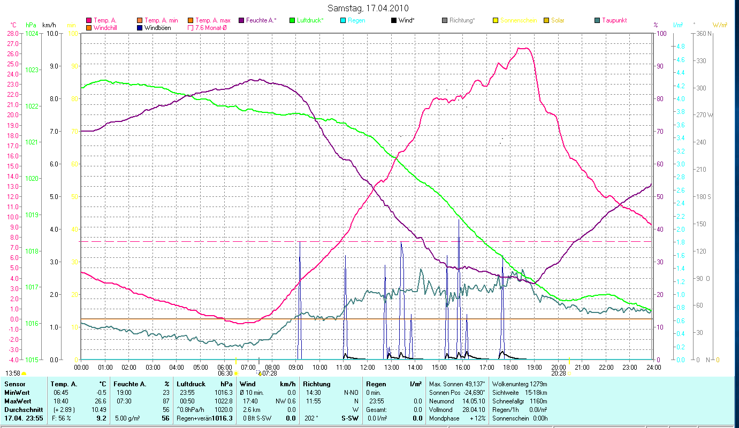This screenshot has width=739, height=428.
Task: Click the Samstag, 17.04.2010 chart title
Action: coord(369,8)
